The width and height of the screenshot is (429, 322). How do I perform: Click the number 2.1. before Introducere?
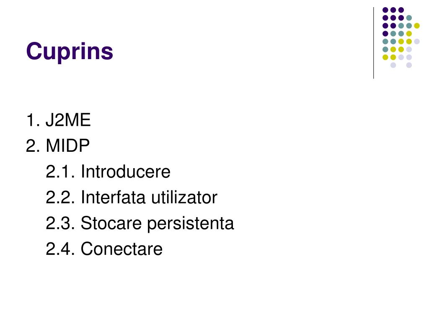coord(60,171)
